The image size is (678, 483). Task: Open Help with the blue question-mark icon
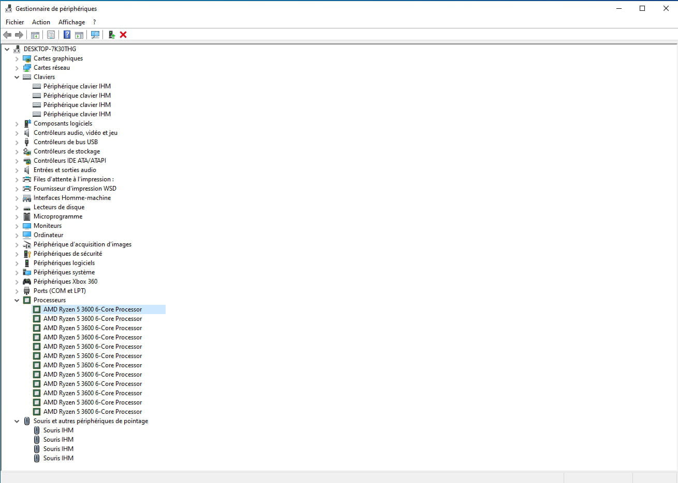point(67,35)
